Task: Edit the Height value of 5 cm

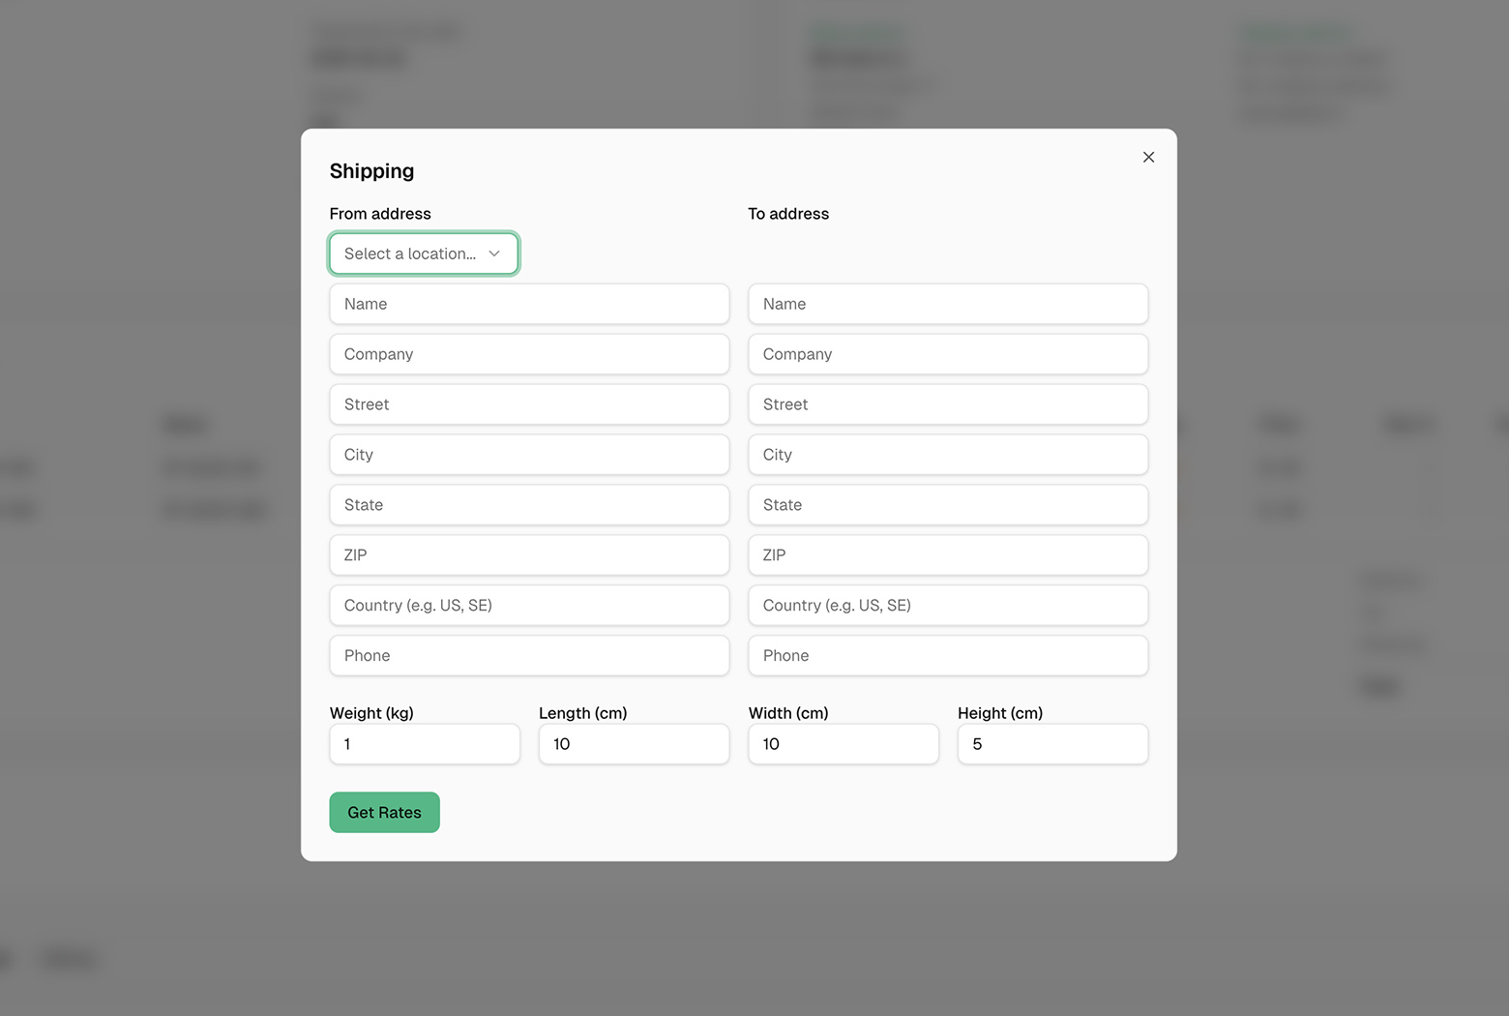Action: click(x=1052, y=744)
